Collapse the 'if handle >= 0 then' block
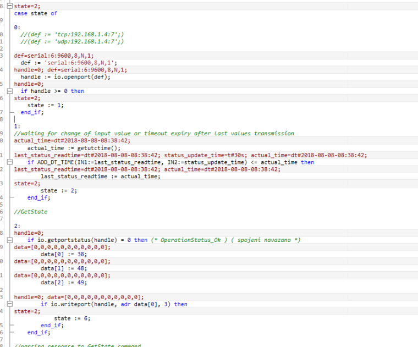Image resolution: width=418 pixels, height=347 pixels. click(x=9, y=91)
